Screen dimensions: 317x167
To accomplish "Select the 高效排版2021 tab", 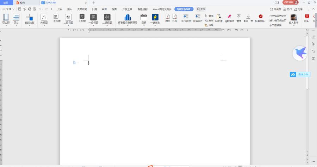I will click(184, 8).
